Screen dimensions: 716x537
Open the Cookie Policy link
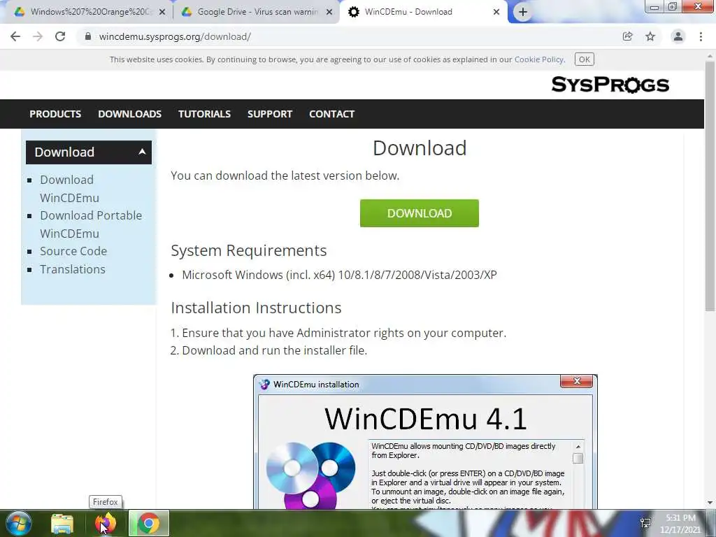coord(539,59)
